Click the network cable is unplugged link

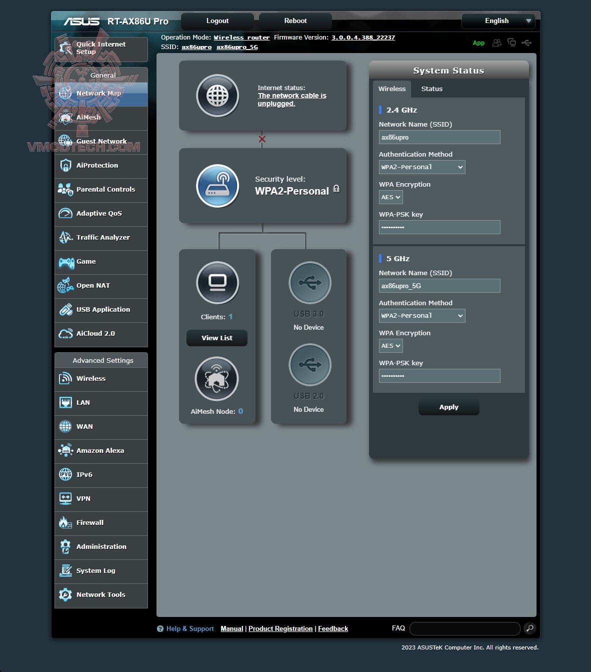(x=292, y=100)
